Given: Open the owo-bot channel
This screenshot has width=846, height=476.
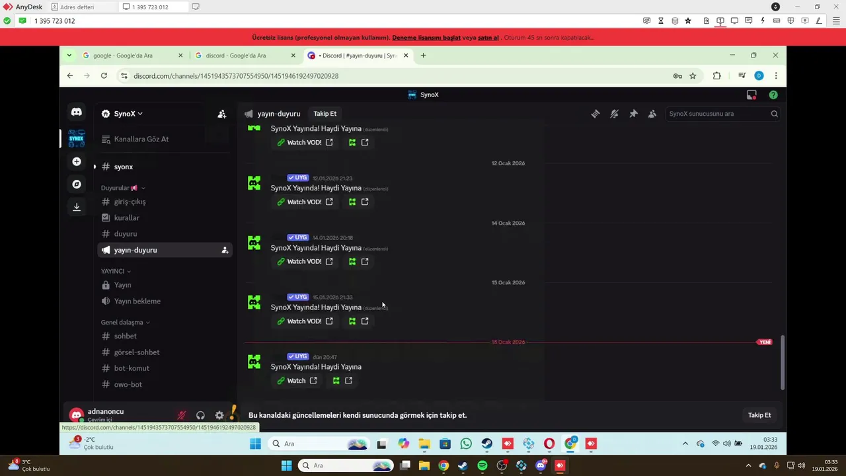Looking at the screenshot, I should pos(164,384).
